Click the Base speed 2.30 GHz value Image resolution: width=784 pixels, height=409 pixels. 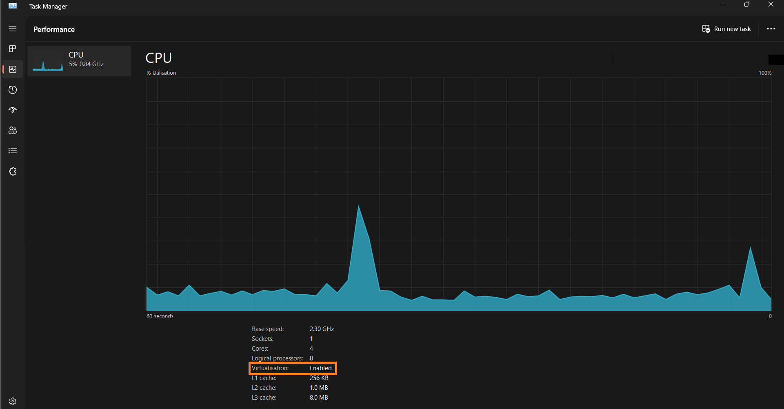point(322,329)
